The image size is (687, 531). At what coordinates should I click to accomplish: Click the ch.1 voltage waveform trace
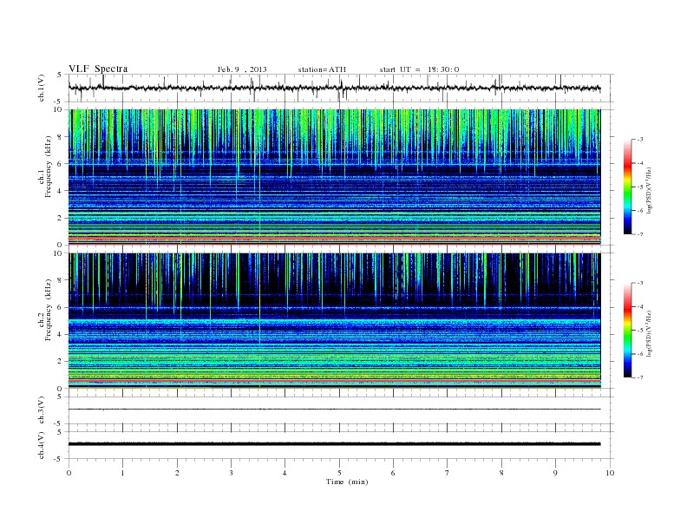tap(334, 88)
